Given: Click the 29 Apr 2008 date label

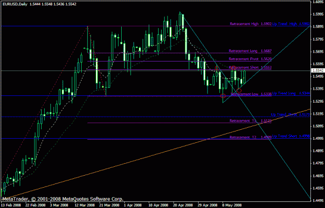Looking at the screenshot, I should pyautogui.click(x=207, y=205).
